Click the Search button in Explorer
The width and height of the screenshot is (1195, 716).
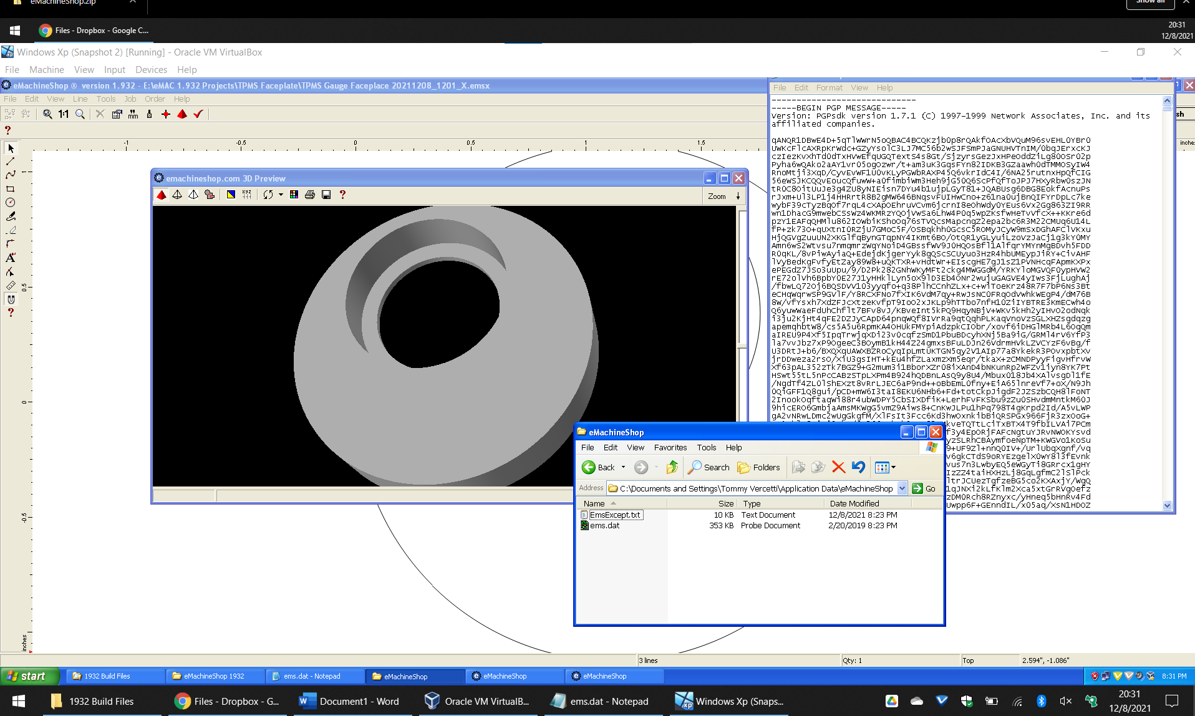tap(709, 467)
